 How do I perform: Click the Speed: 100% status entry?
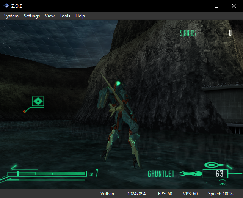point(221,194)
